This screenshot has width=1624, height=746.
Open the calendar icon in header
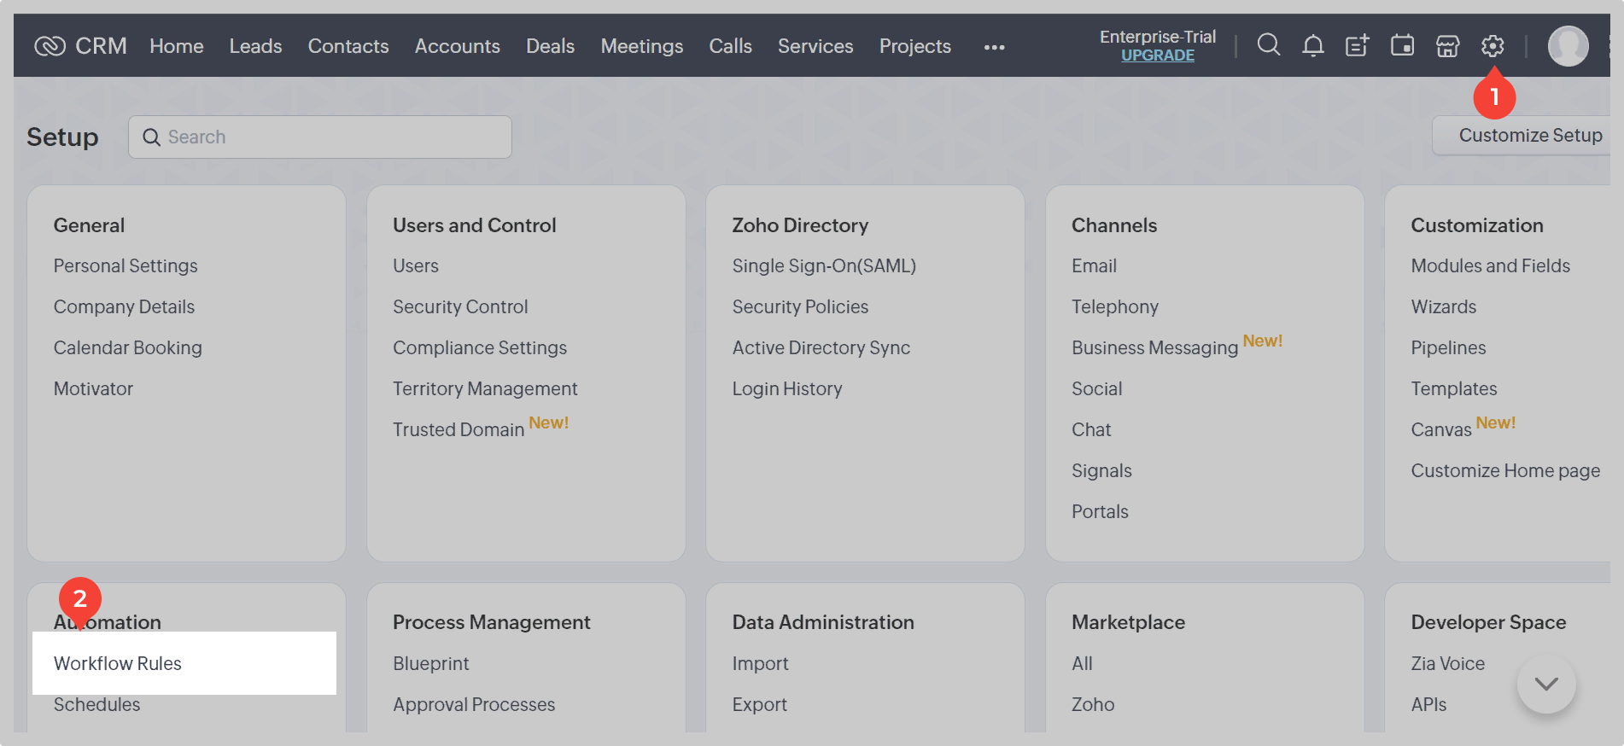click(1402, 45)
